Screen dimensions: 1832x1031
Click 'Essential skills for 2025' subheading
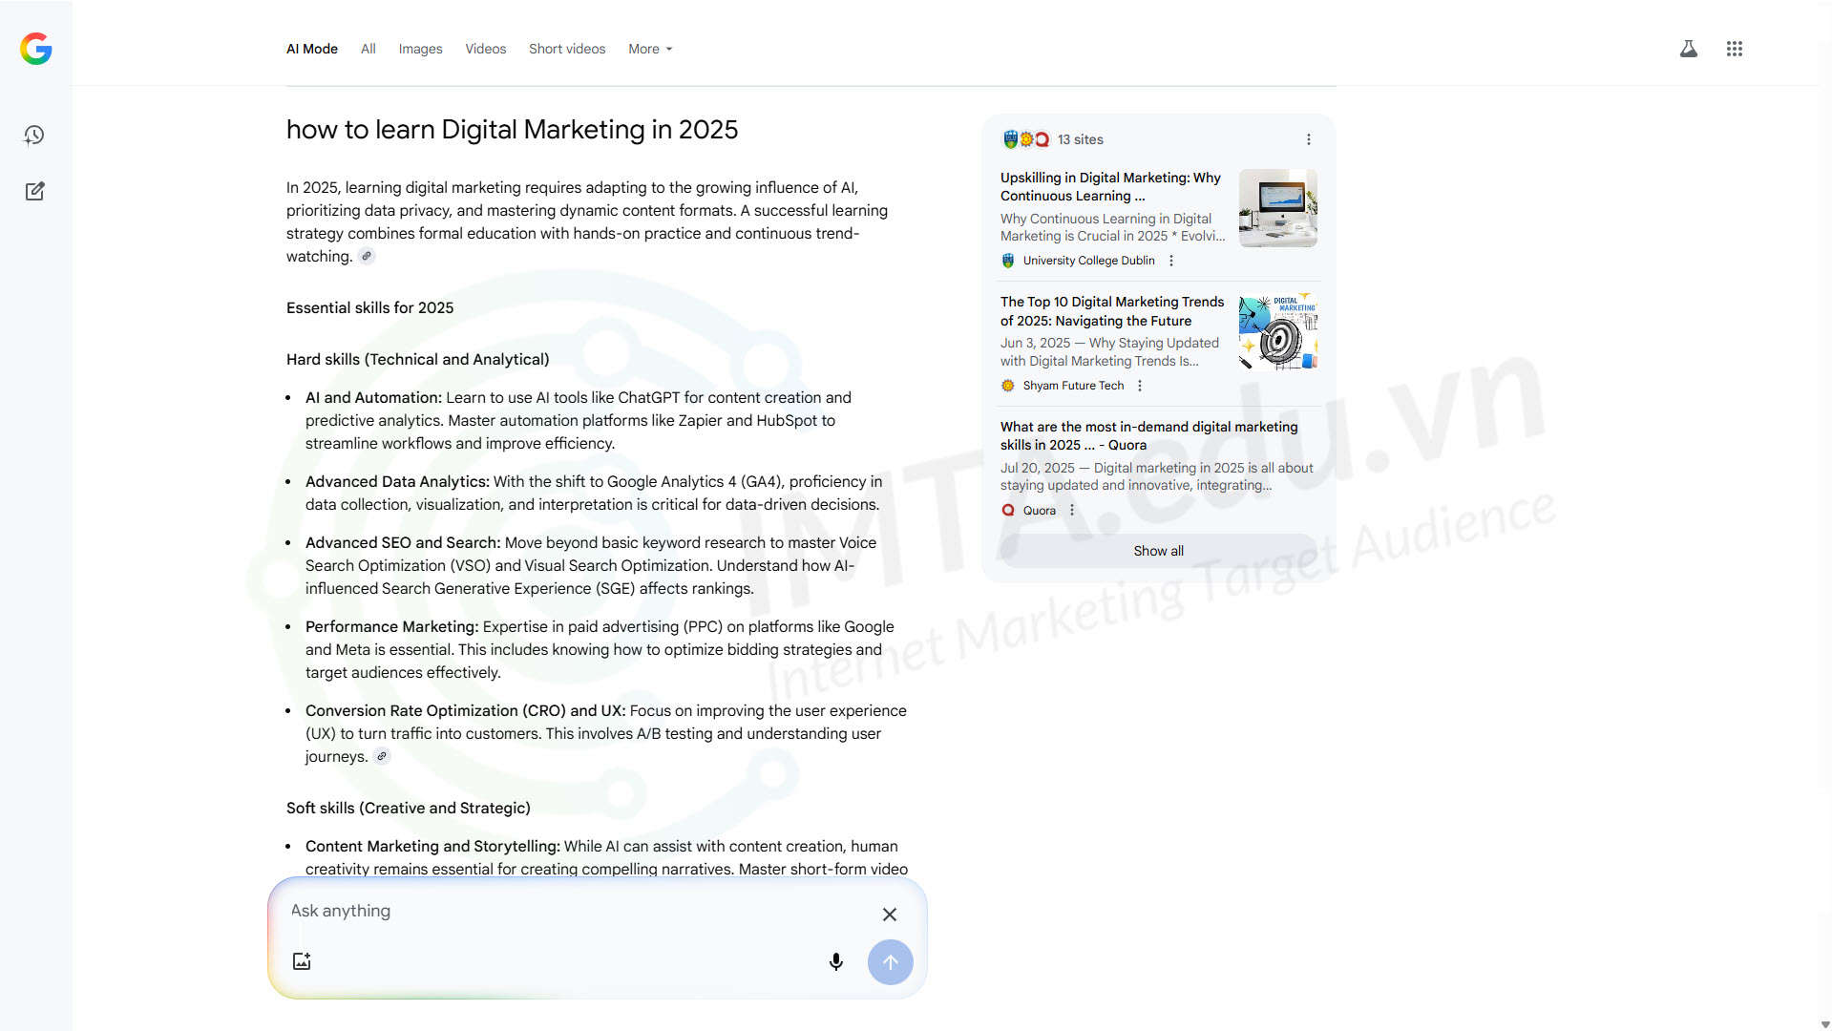pyautogui.click(x=370, y=307)
